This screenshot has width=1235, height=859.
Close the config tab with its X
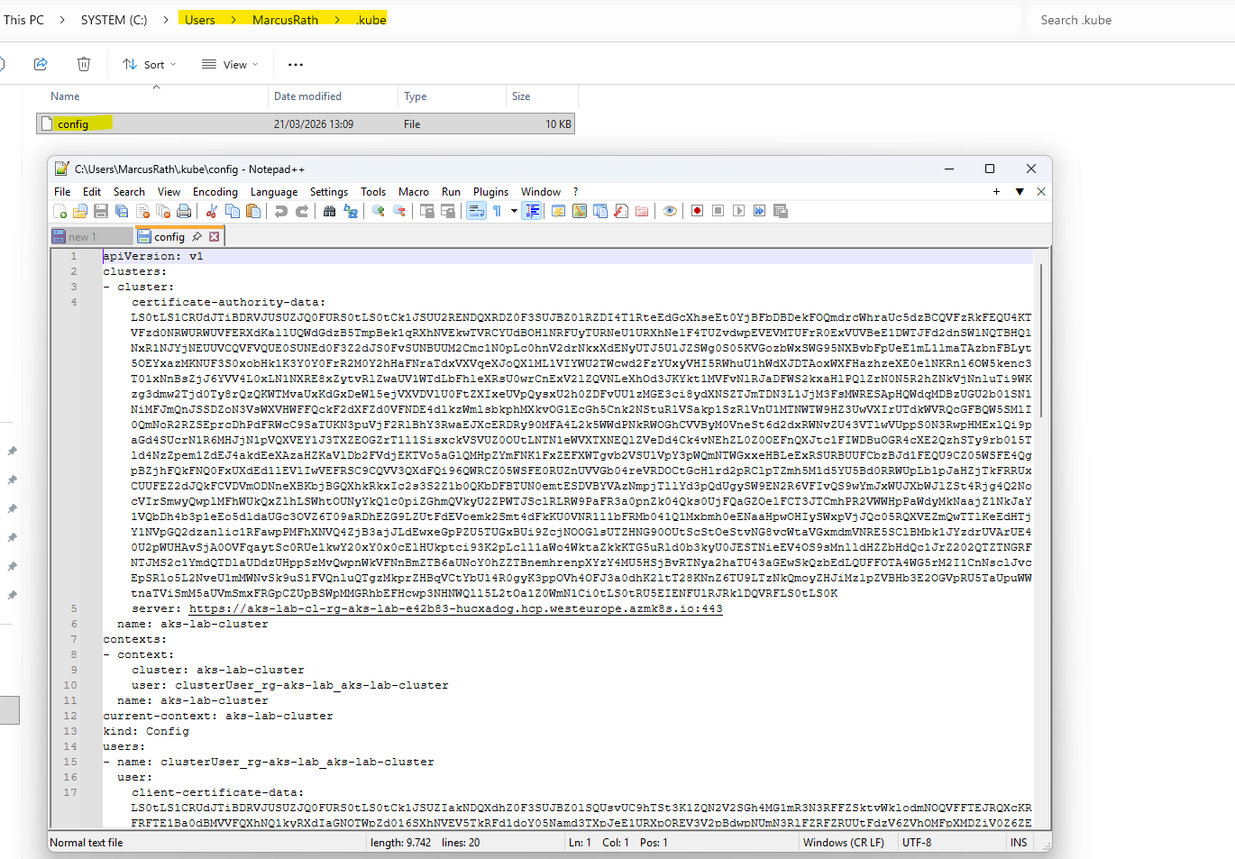[215, 237]
